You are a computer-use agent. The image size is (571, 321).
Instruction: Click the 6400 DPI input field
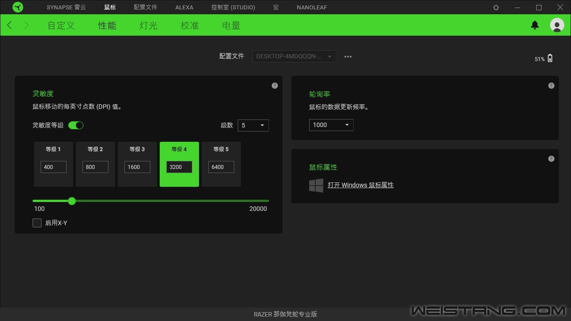221,167
